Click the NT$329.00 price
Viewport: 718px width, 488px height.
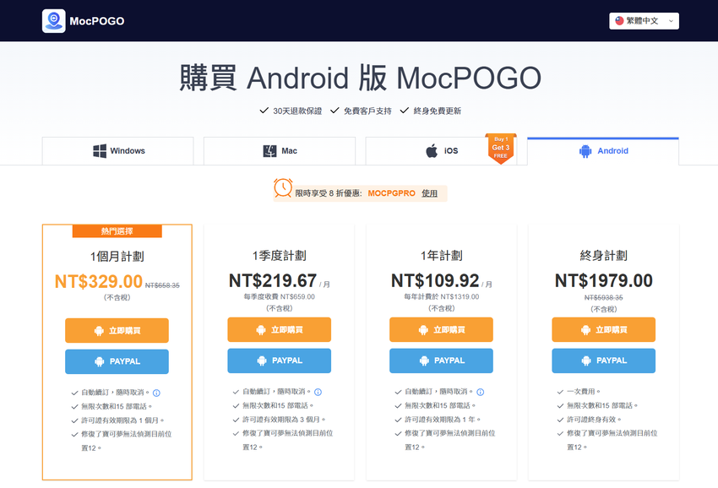pos(99,281)
